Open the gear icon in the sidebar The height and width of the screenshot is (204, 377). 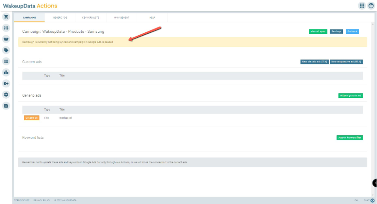point(6,95)
